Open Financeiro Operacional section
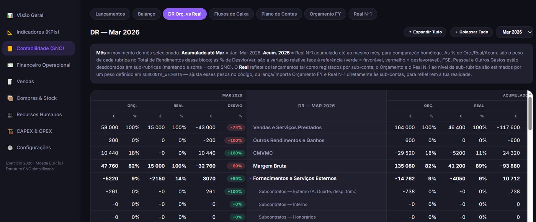This screenshot has width=536, height=222. point(38,65)
